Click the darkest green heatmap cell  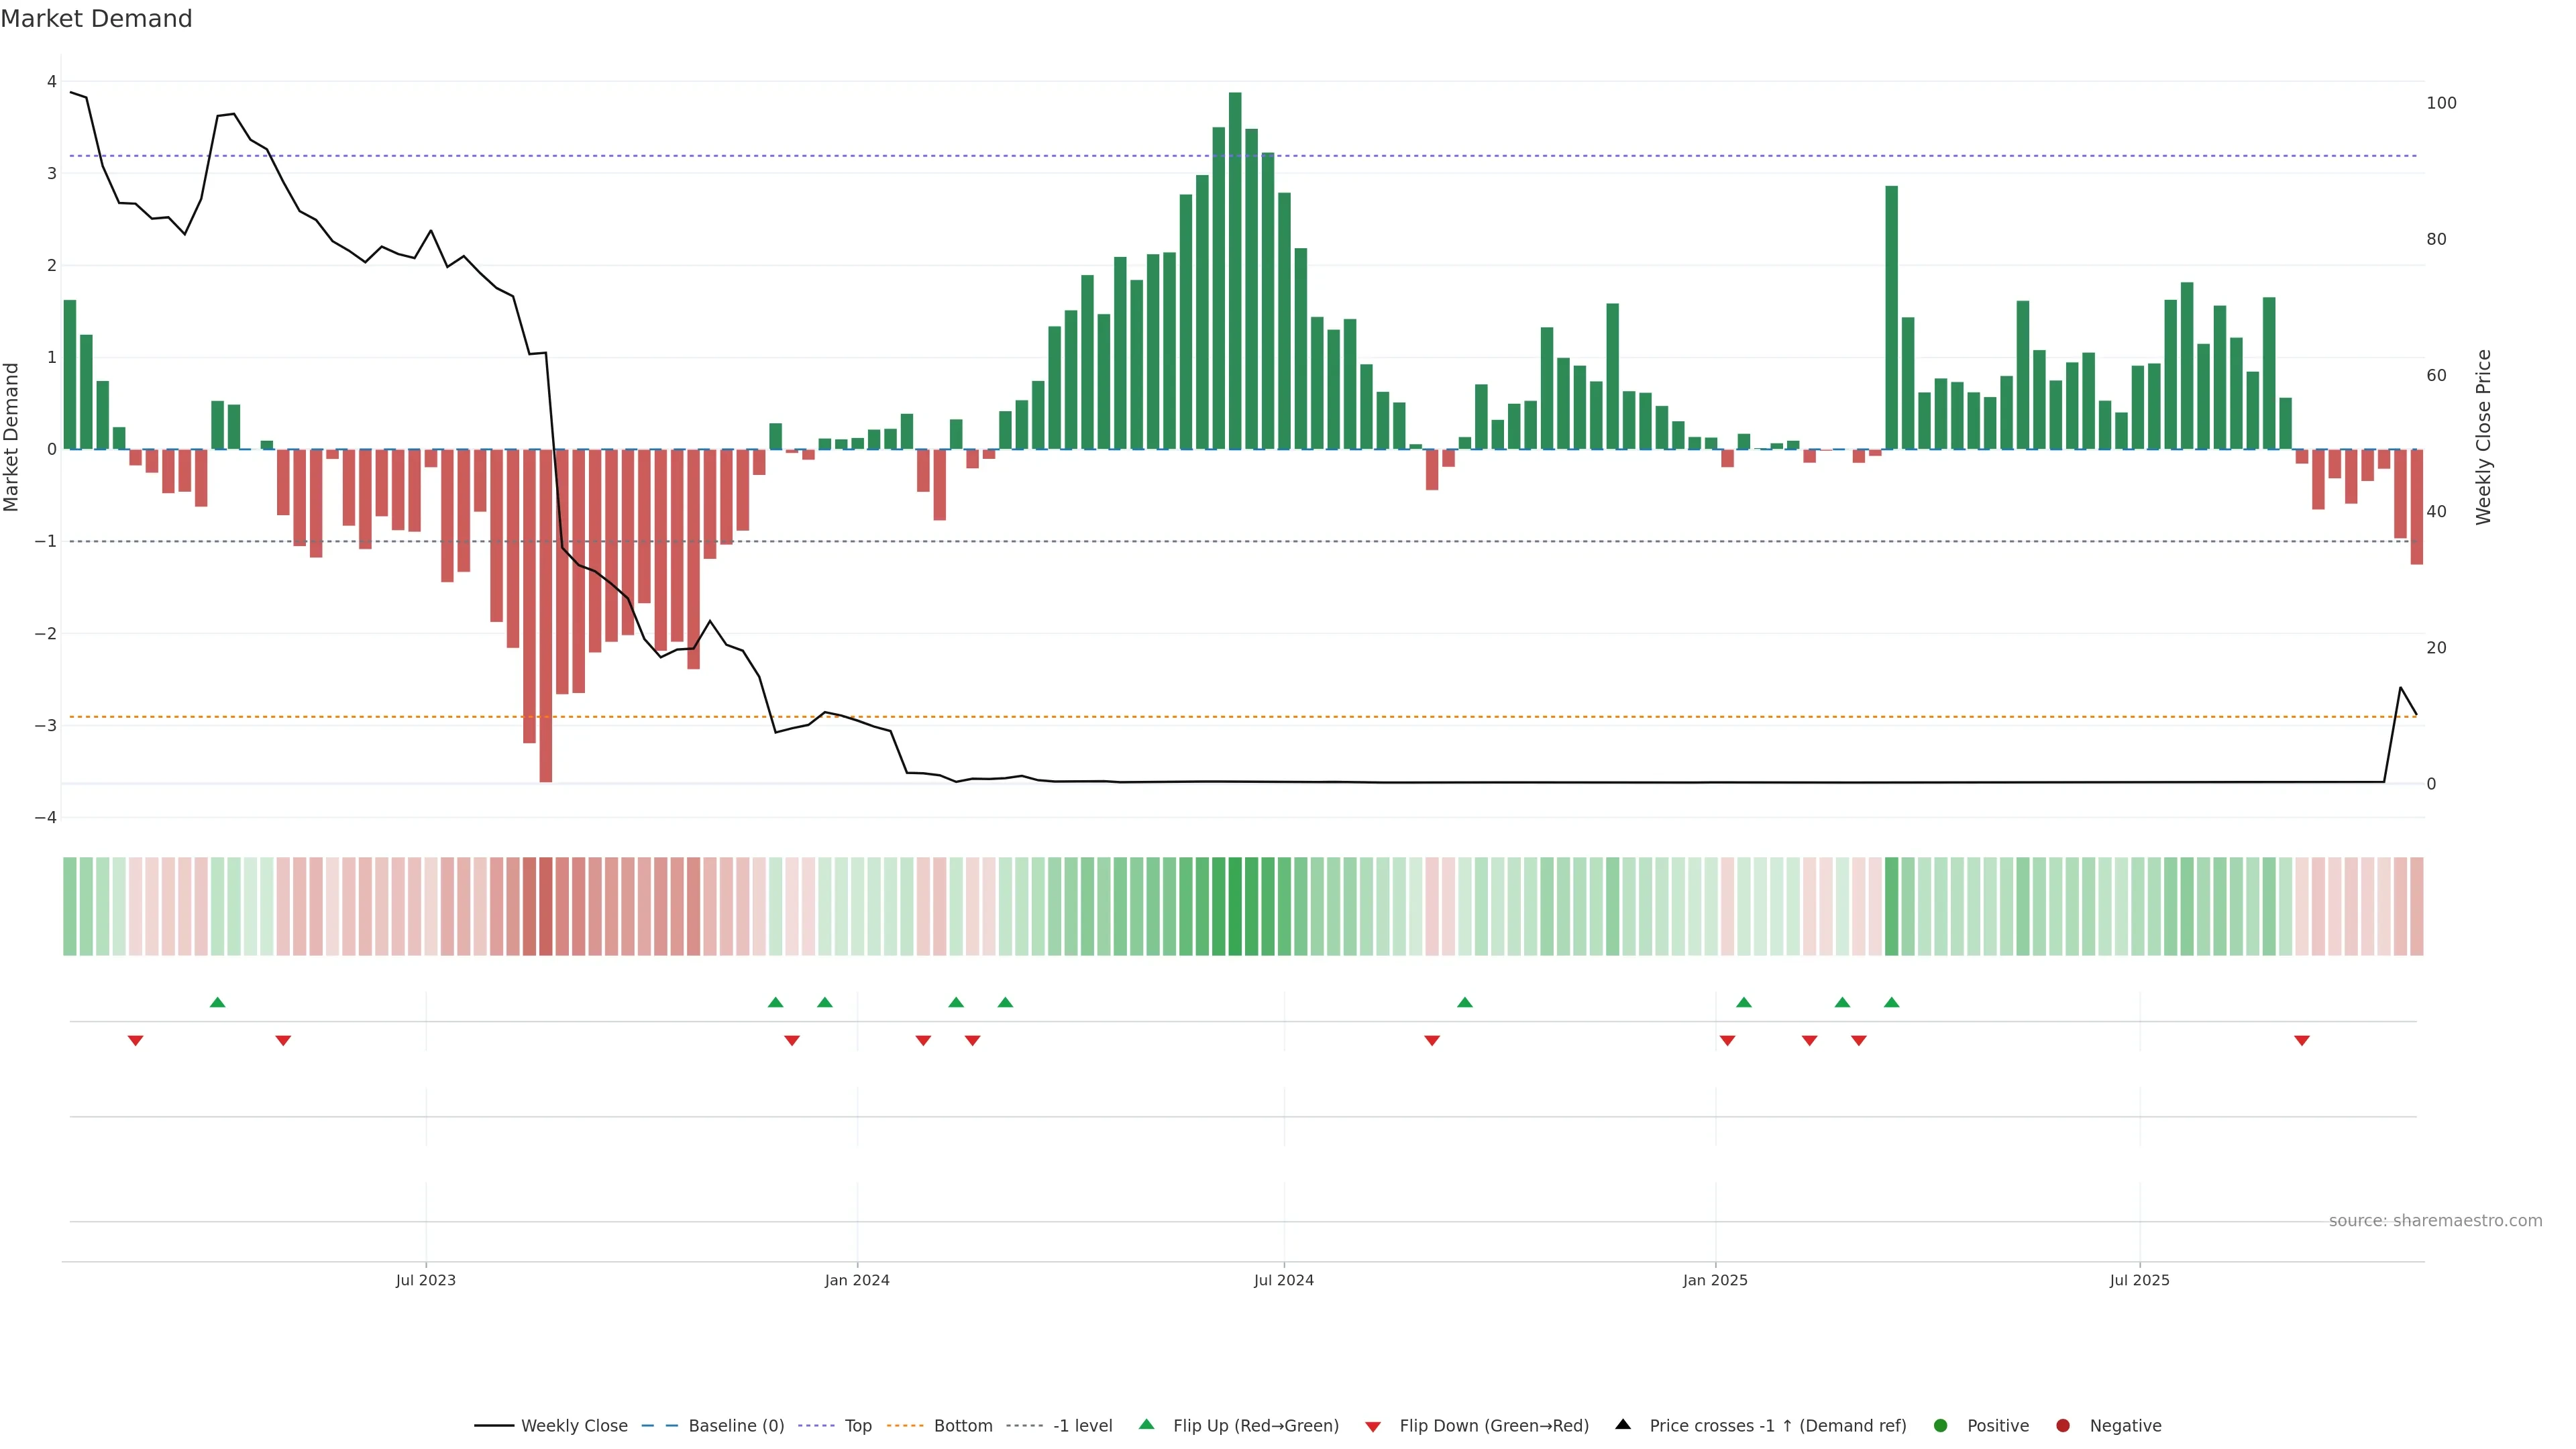pyautogui.click(x=1235, y=906)
